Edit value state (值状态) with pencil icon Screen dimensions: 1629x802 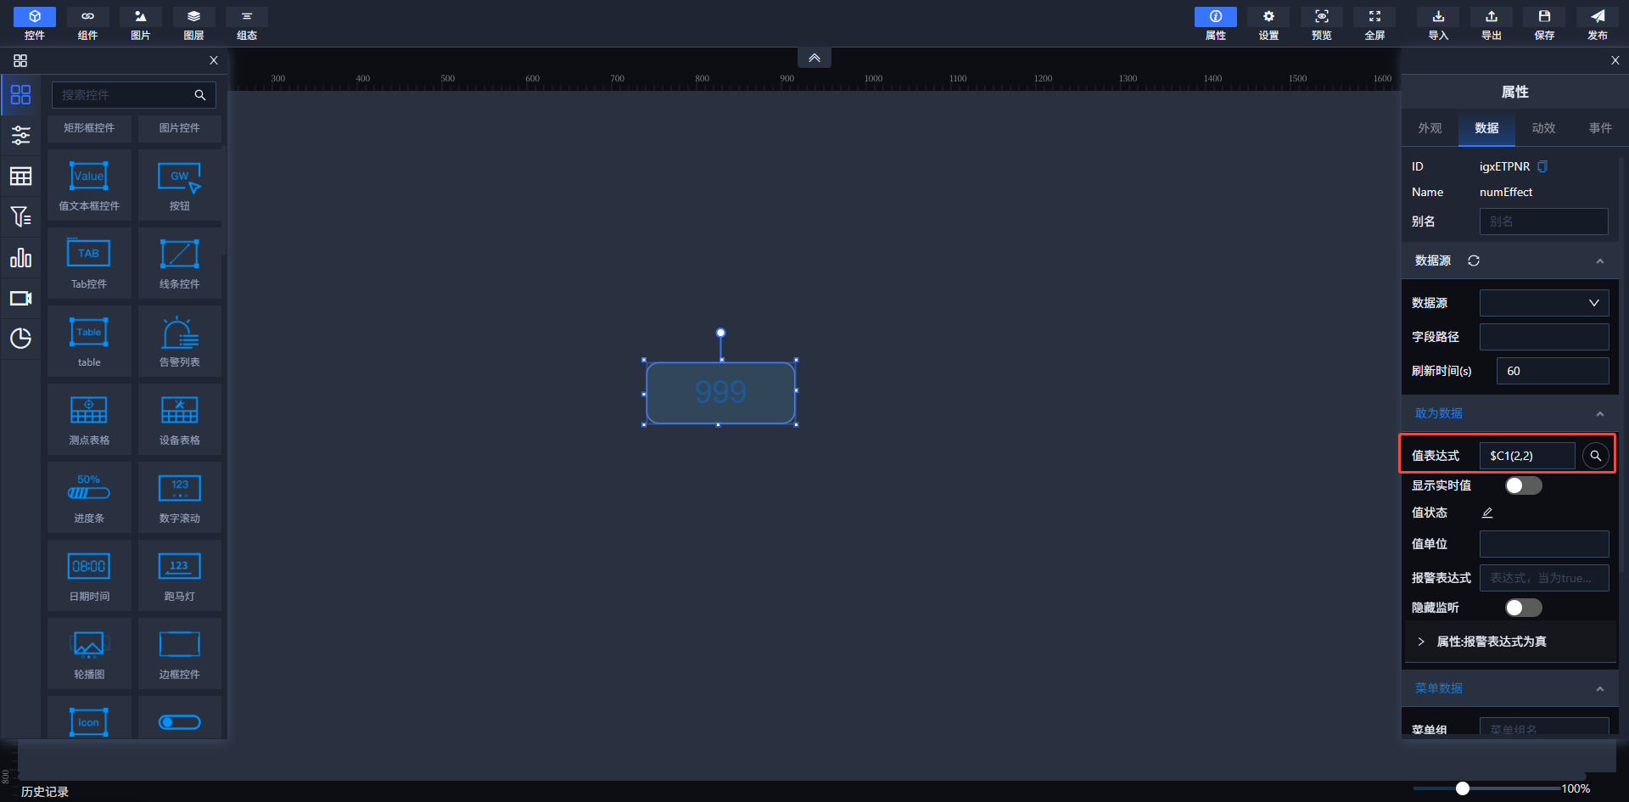1487,513
